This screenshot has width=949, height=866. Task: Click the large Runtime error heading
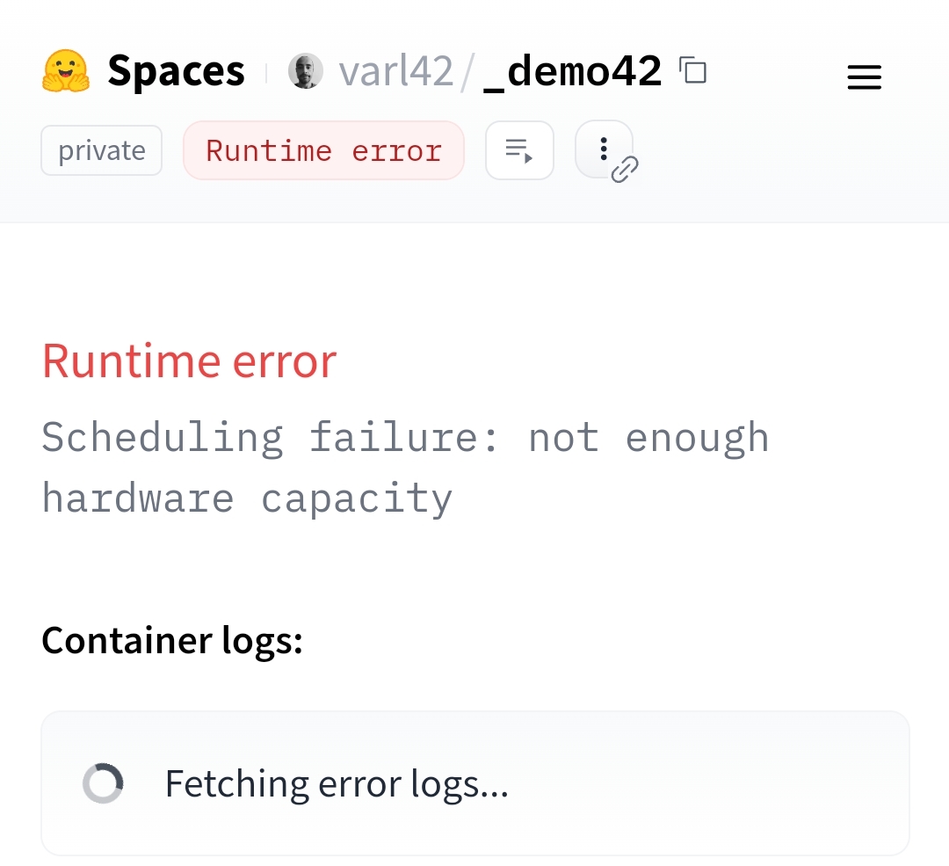190,360
